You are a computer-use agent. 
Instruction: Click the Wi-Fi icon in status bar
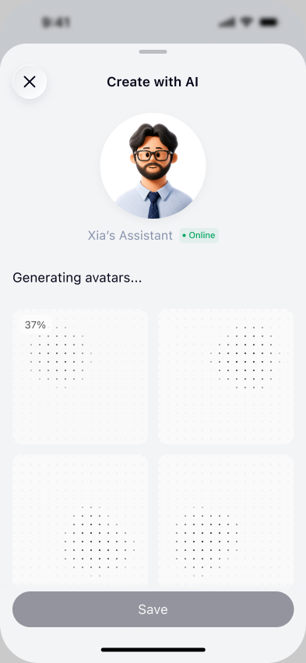coord(247,22)
